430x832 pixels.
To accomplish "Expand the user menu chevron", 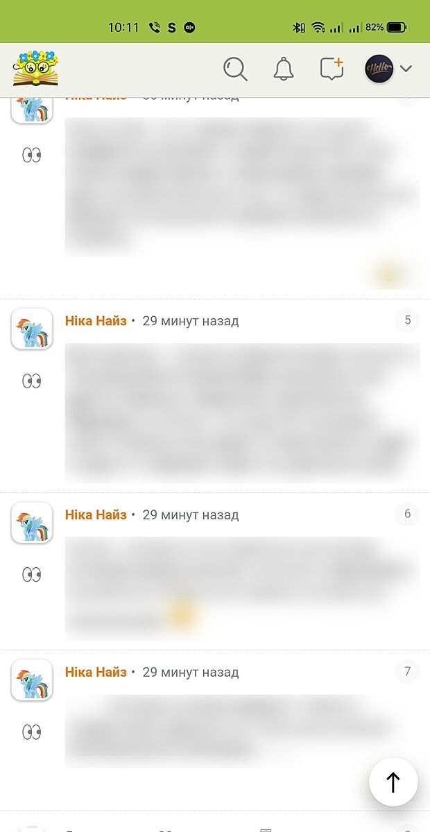I will pyautogui.click(x=406, y=69).
